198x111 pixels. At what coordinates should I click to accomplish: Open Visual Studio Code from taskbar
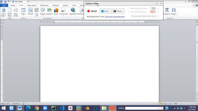[62, 108]
